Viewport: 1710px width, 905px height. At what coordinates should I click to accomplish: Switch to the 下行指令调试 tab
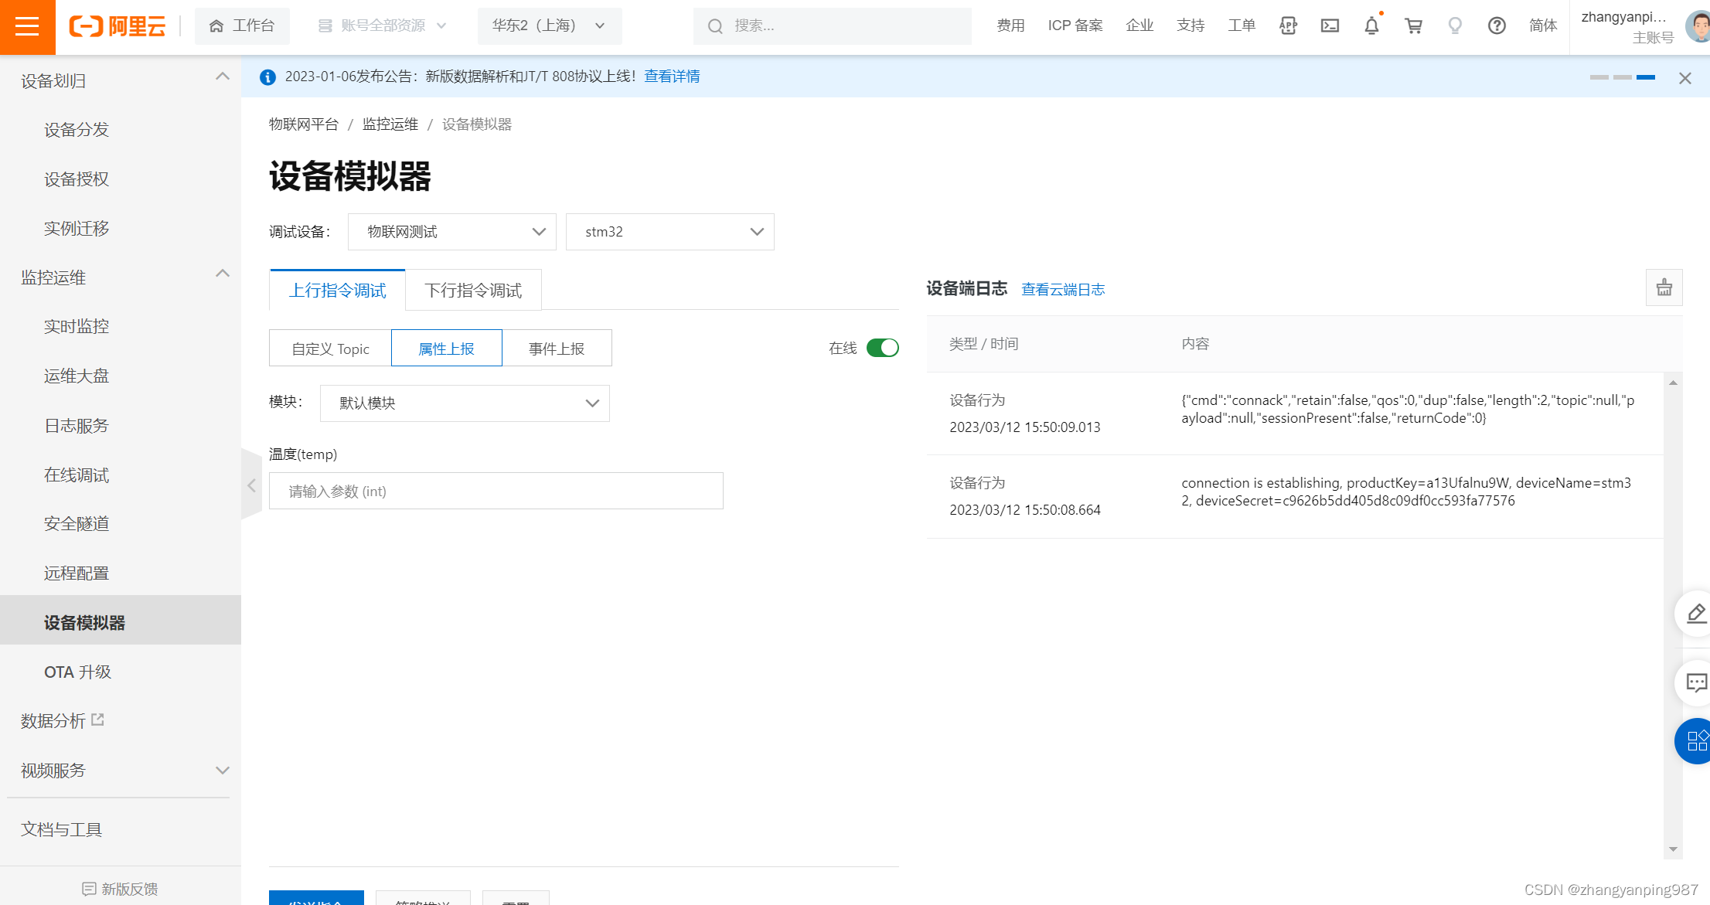coord(473,291)
